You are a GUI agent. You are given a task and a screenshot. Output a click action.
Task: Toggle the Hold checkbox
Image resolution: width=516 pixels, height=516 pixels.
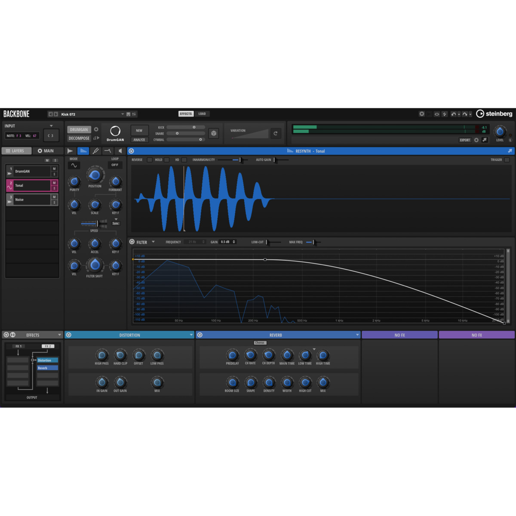pos(167,160)
